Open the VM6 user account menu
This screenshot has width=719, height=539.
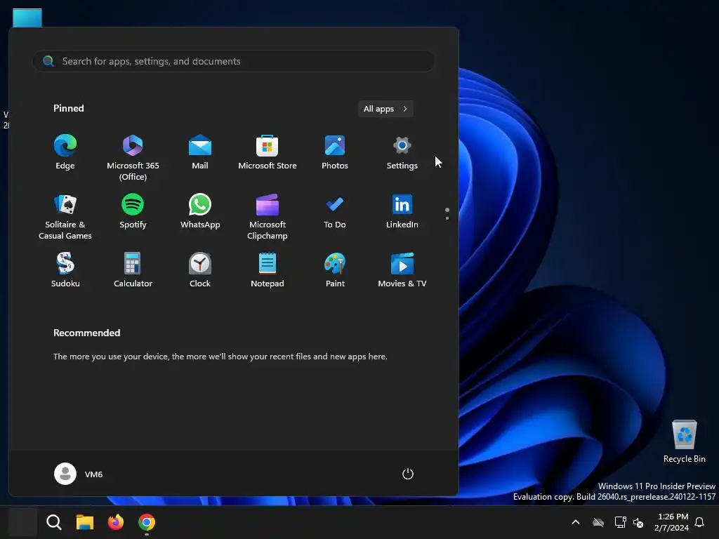[79, 474]
